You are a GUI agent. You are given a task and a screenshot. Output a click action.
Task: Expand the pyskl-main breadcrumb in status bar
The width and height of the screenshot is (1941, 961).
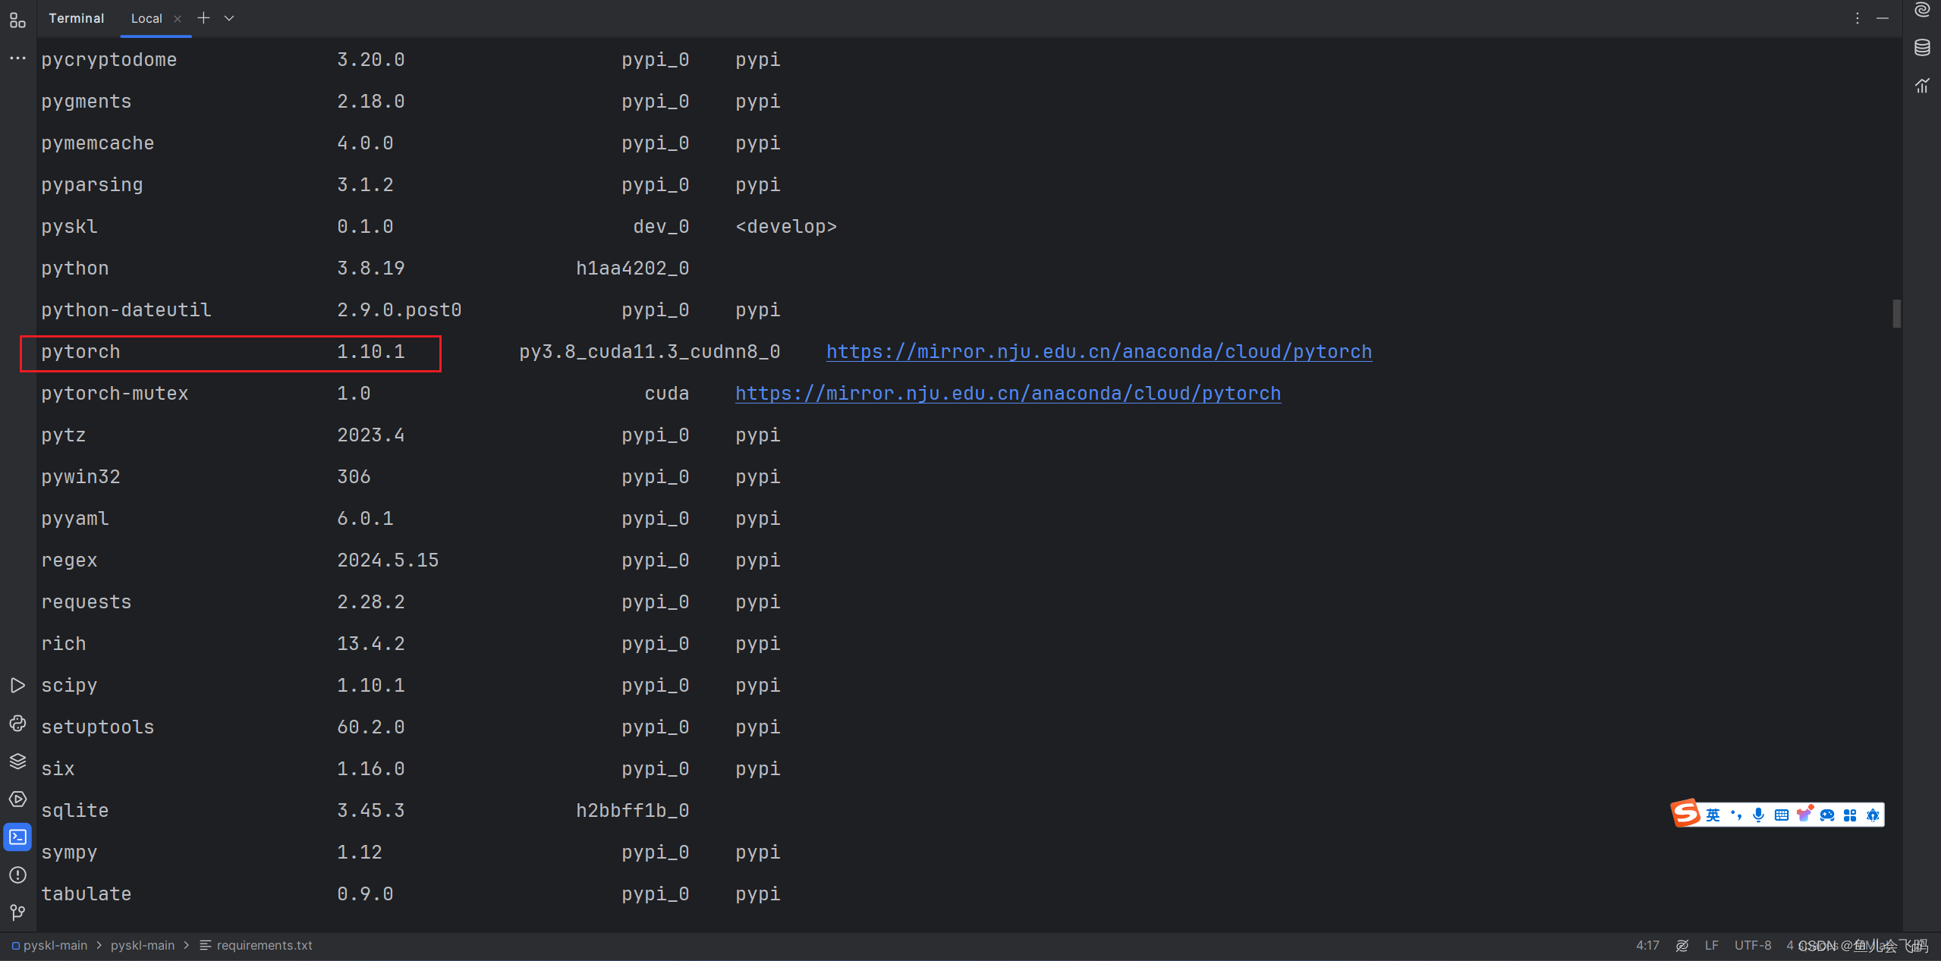(x=54, y=945)
